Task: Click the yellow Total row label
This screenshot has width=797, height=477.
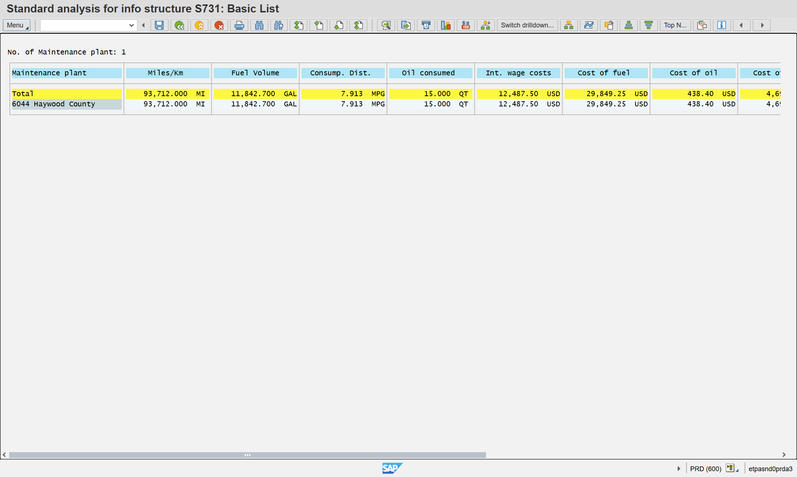Action: point(67,94)
